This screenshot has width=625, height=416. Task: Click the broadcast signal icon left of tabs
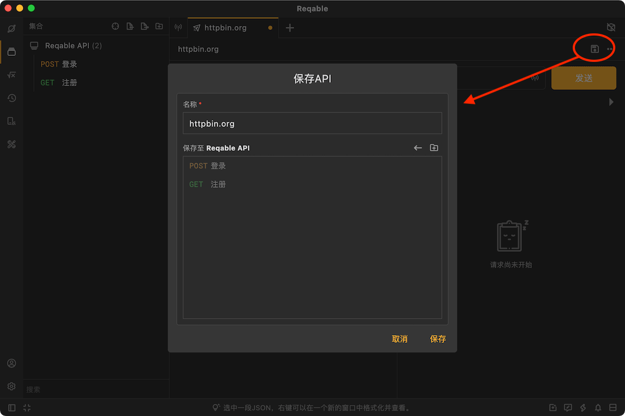coord(178,27)
